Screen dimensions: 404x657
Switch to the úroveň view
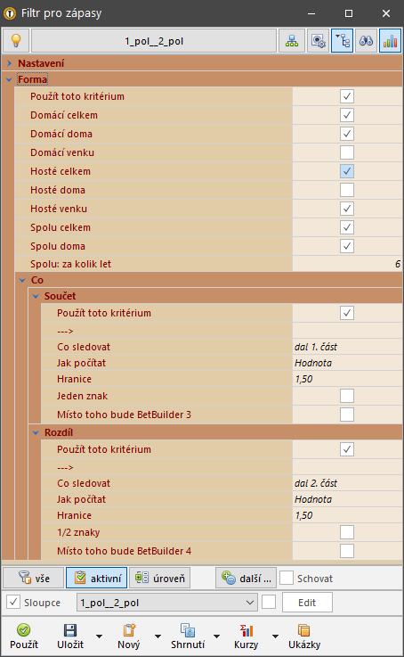click(x=160, y=579)
